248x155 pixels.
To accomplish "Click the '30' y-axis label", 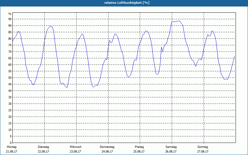I will [10, 104].
